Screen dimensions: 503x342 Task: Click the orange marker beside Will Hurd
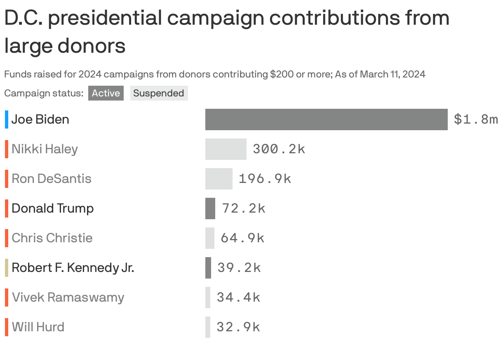coord(6,327)
